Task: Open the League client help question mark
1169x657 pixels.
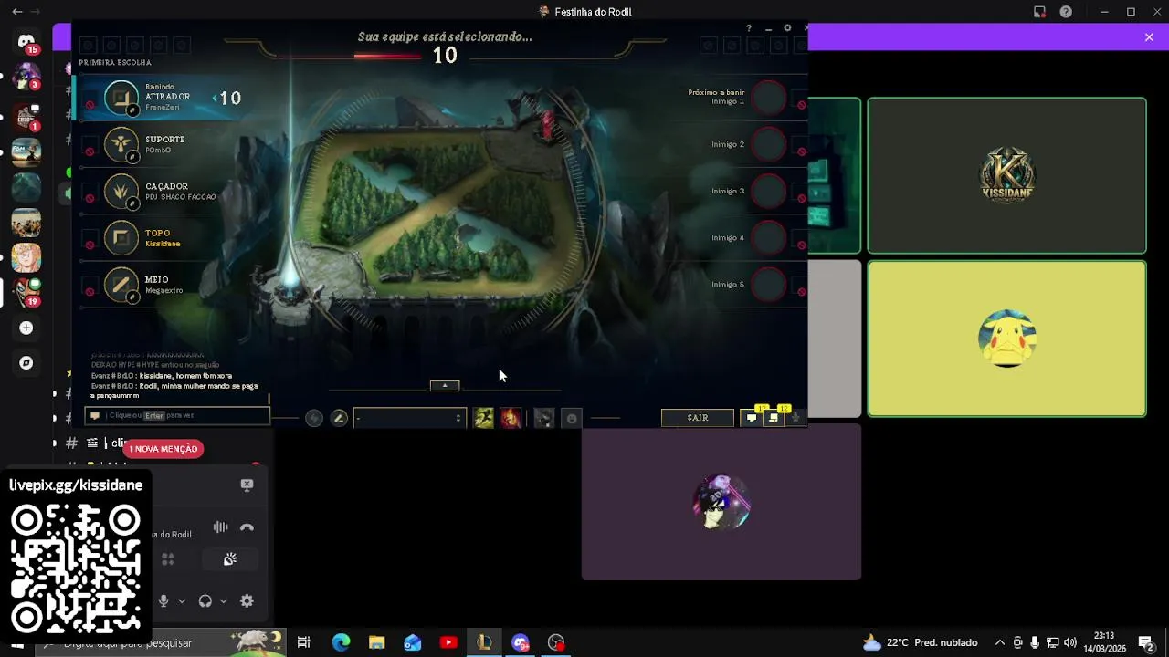Action: coord(749,28)
